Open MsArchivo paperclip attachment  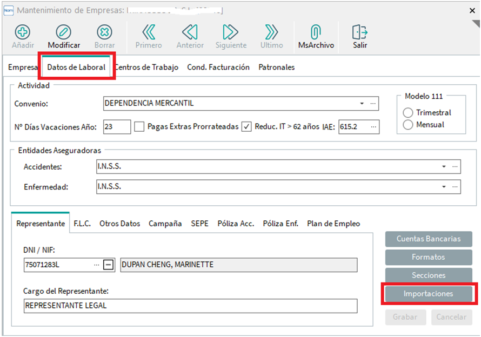(x=316, y=32)
